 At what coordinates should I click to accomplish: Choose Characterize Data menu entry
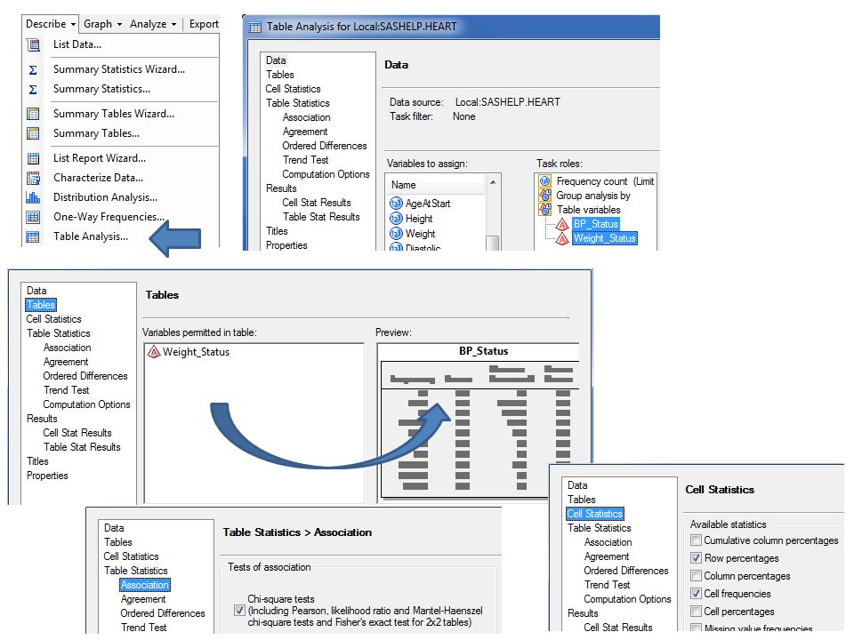pyautogui.click(x=99, y=178)
